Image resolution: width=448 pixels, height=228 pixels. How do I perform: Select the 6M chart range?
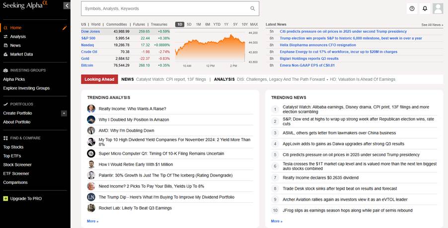point(208,24)
